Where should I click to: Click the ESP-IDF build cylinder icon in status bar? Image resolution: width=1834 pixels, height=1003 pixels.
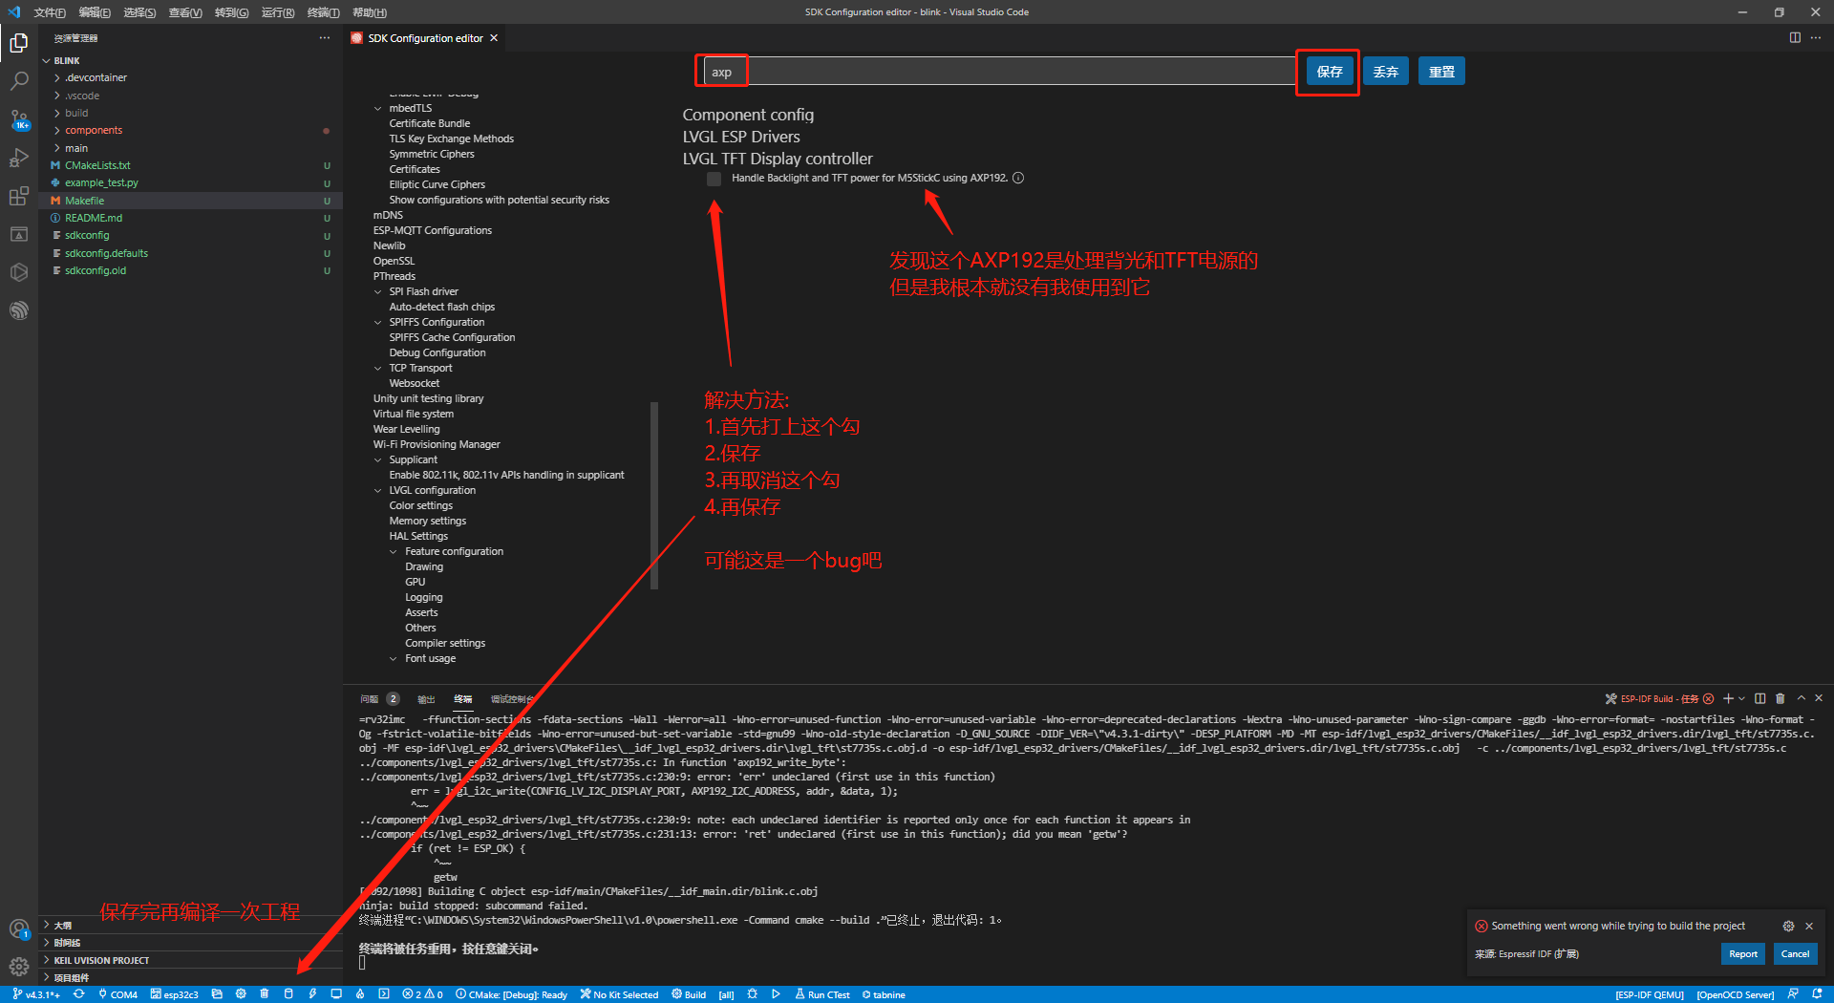[x=288, y=994]
